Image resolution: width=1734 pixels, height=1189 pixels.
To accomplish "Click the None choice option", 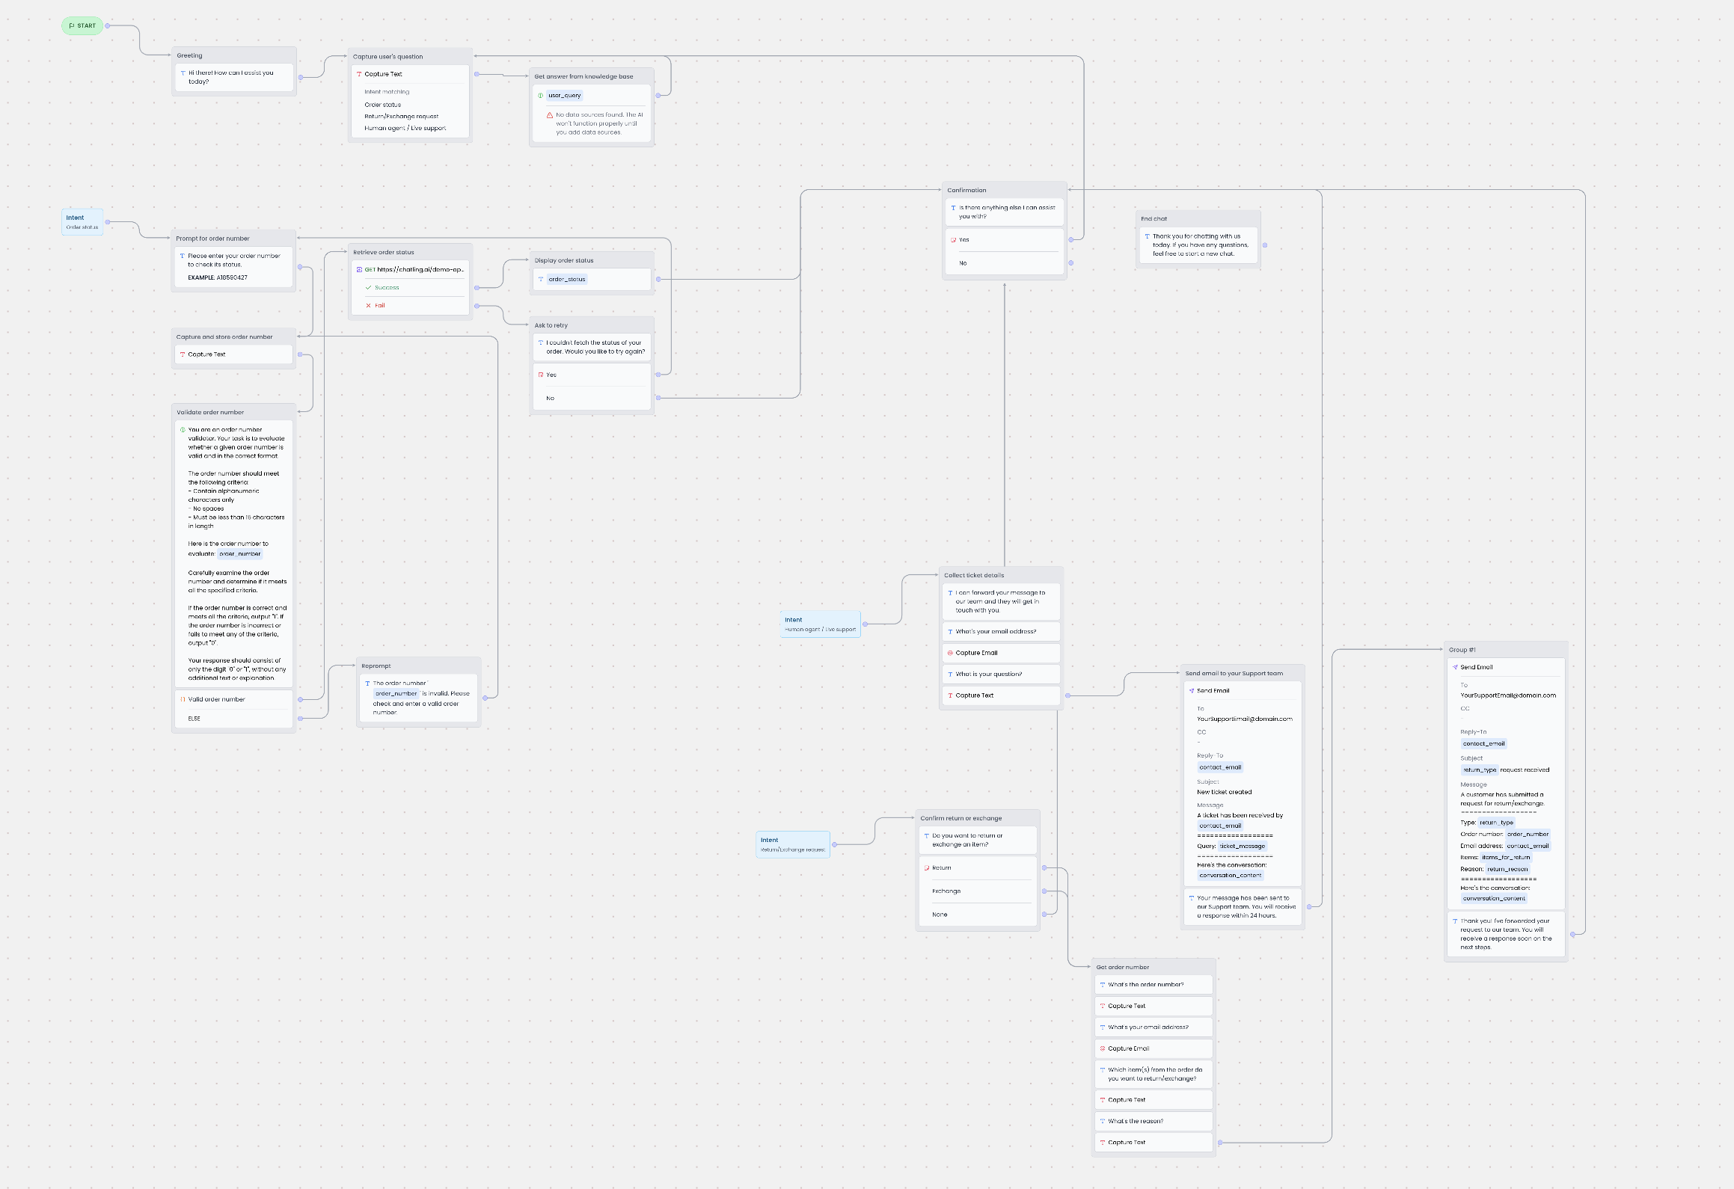I will pos(940,915).
